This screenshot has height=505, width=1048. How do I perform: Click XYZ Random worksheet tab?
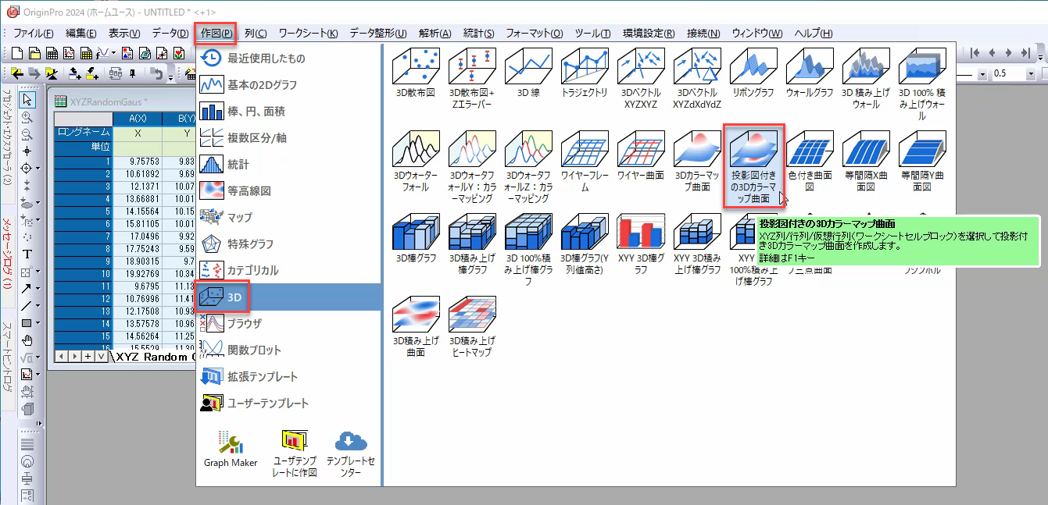click(x=155, y=357)
